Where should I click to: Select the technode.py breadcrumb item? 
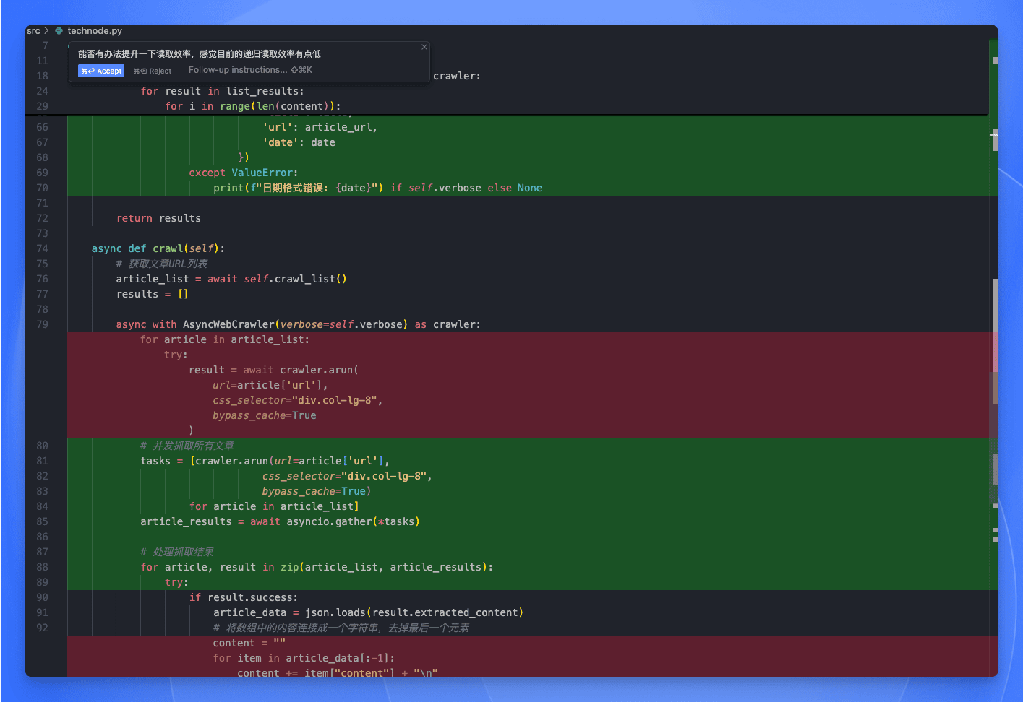(x=95, y=31)
